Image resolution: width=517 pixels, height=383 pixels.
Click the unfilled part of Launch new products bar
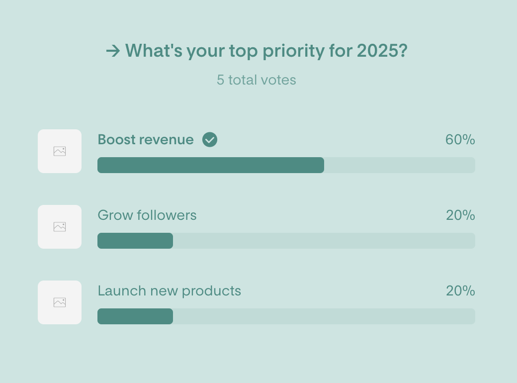click(324, 316)
